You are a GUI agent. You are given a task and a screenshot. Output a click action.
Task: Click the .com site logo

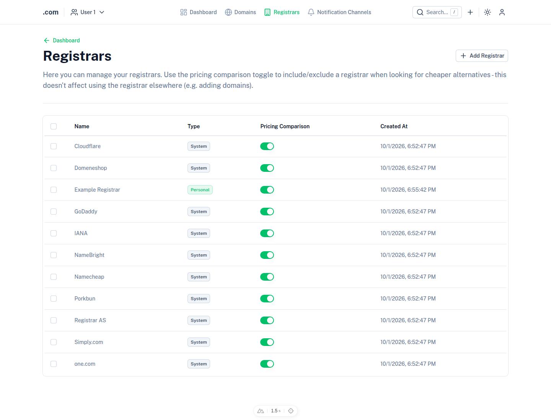coord(51,12)
